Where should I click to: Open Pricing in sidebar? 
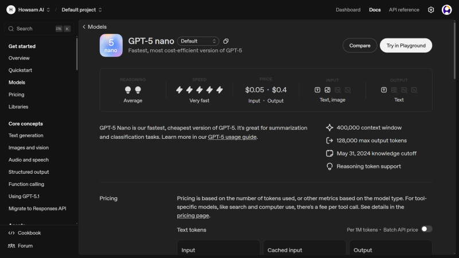point(17,95)
